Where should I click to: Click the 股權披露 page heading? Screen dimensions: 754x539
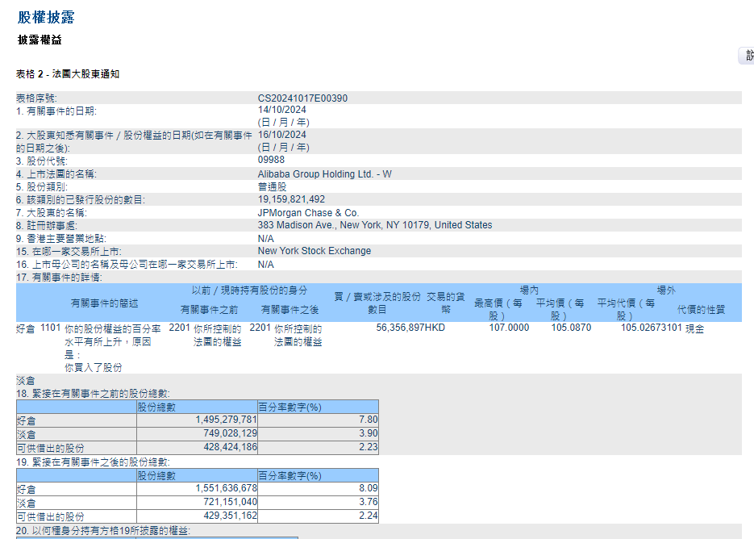tap(47, 17)
